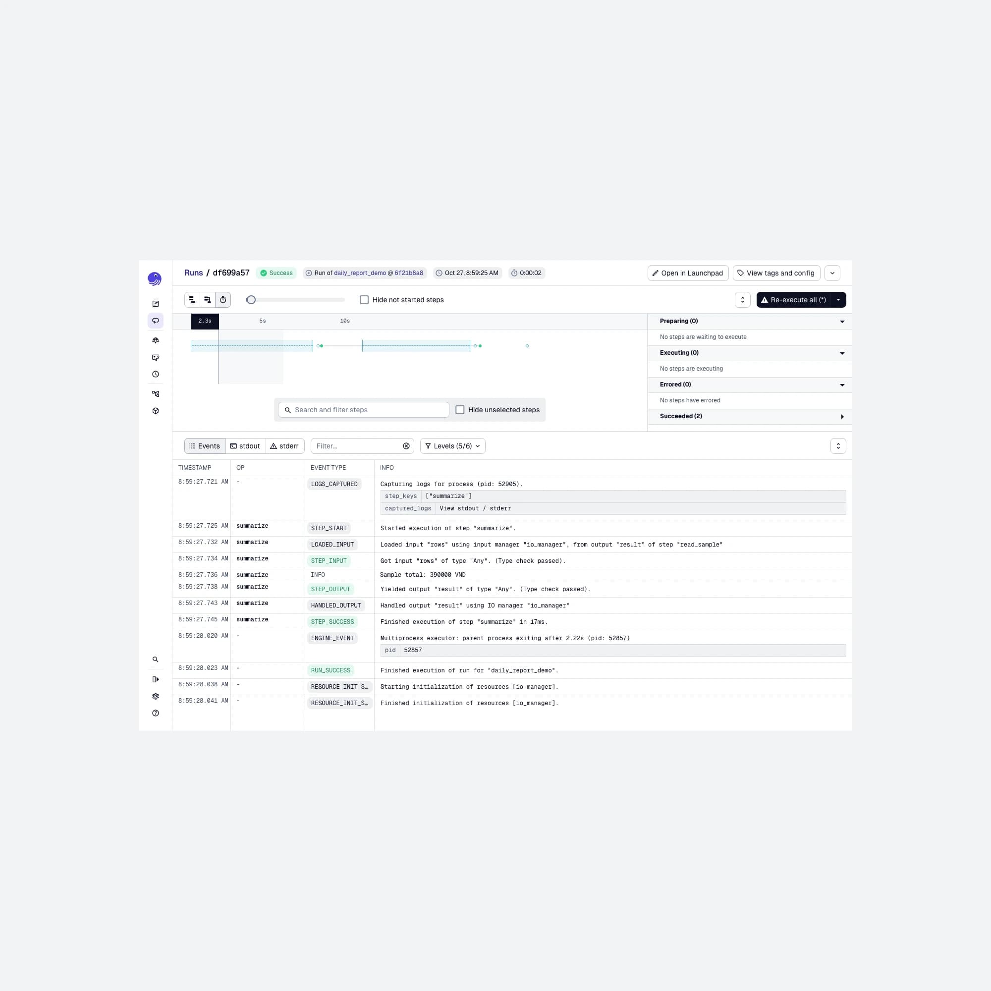Click the Open in Launchpad button
The width and height of the screenshot is (991, 991).
click(688, 273)
